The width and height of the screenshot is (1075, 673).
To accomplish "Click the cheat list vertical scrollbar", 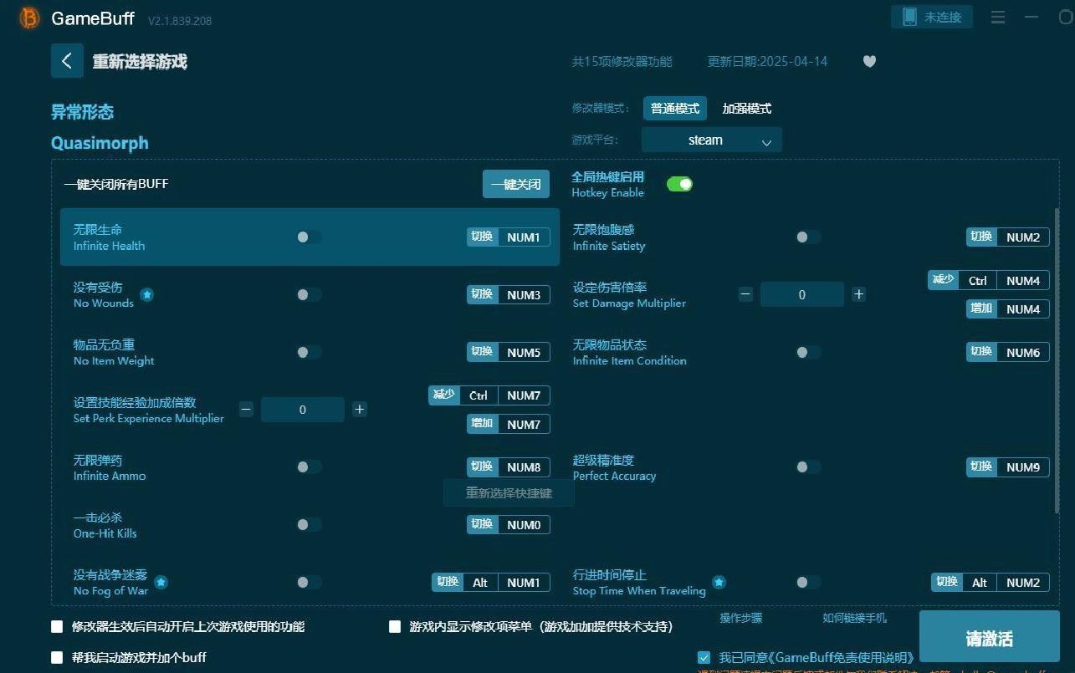I will (x=1057, y=359).
